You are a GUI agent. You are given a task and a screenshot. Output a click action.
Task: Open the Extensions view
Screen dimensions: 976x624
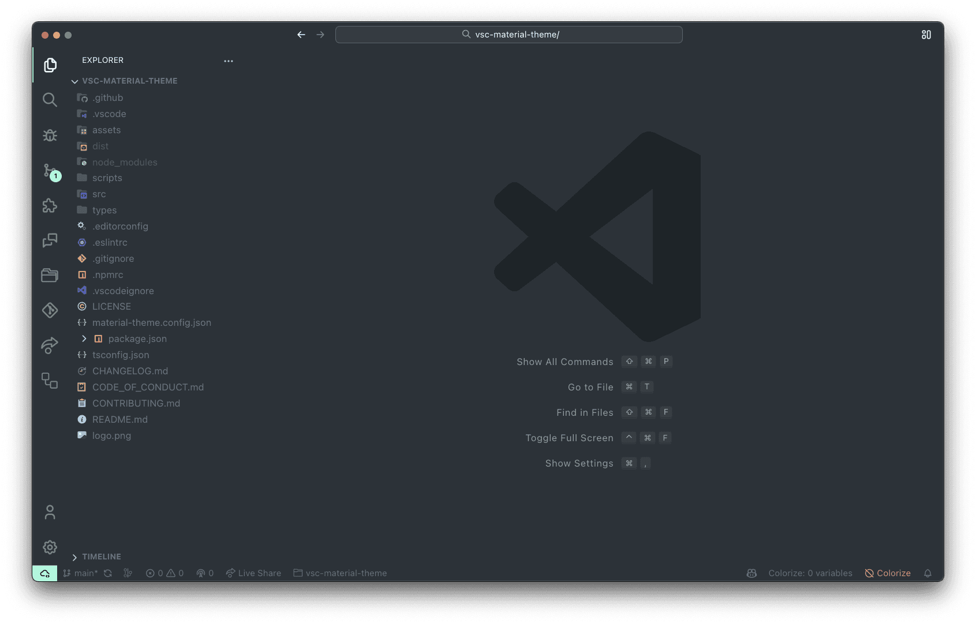(x=50, y=205)
